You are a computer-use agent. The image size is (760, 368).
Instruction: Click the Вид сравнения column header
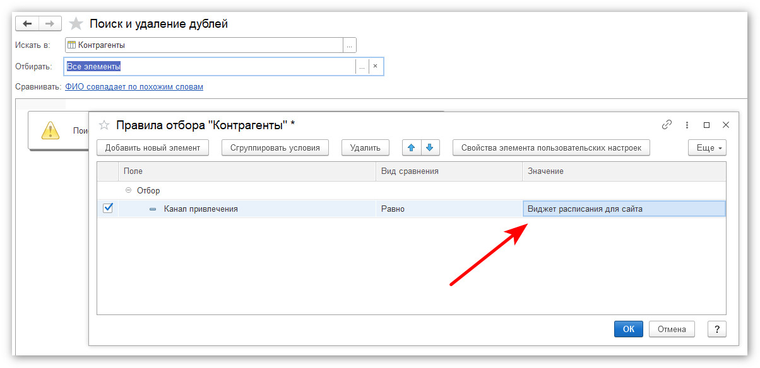pos(449,171)
